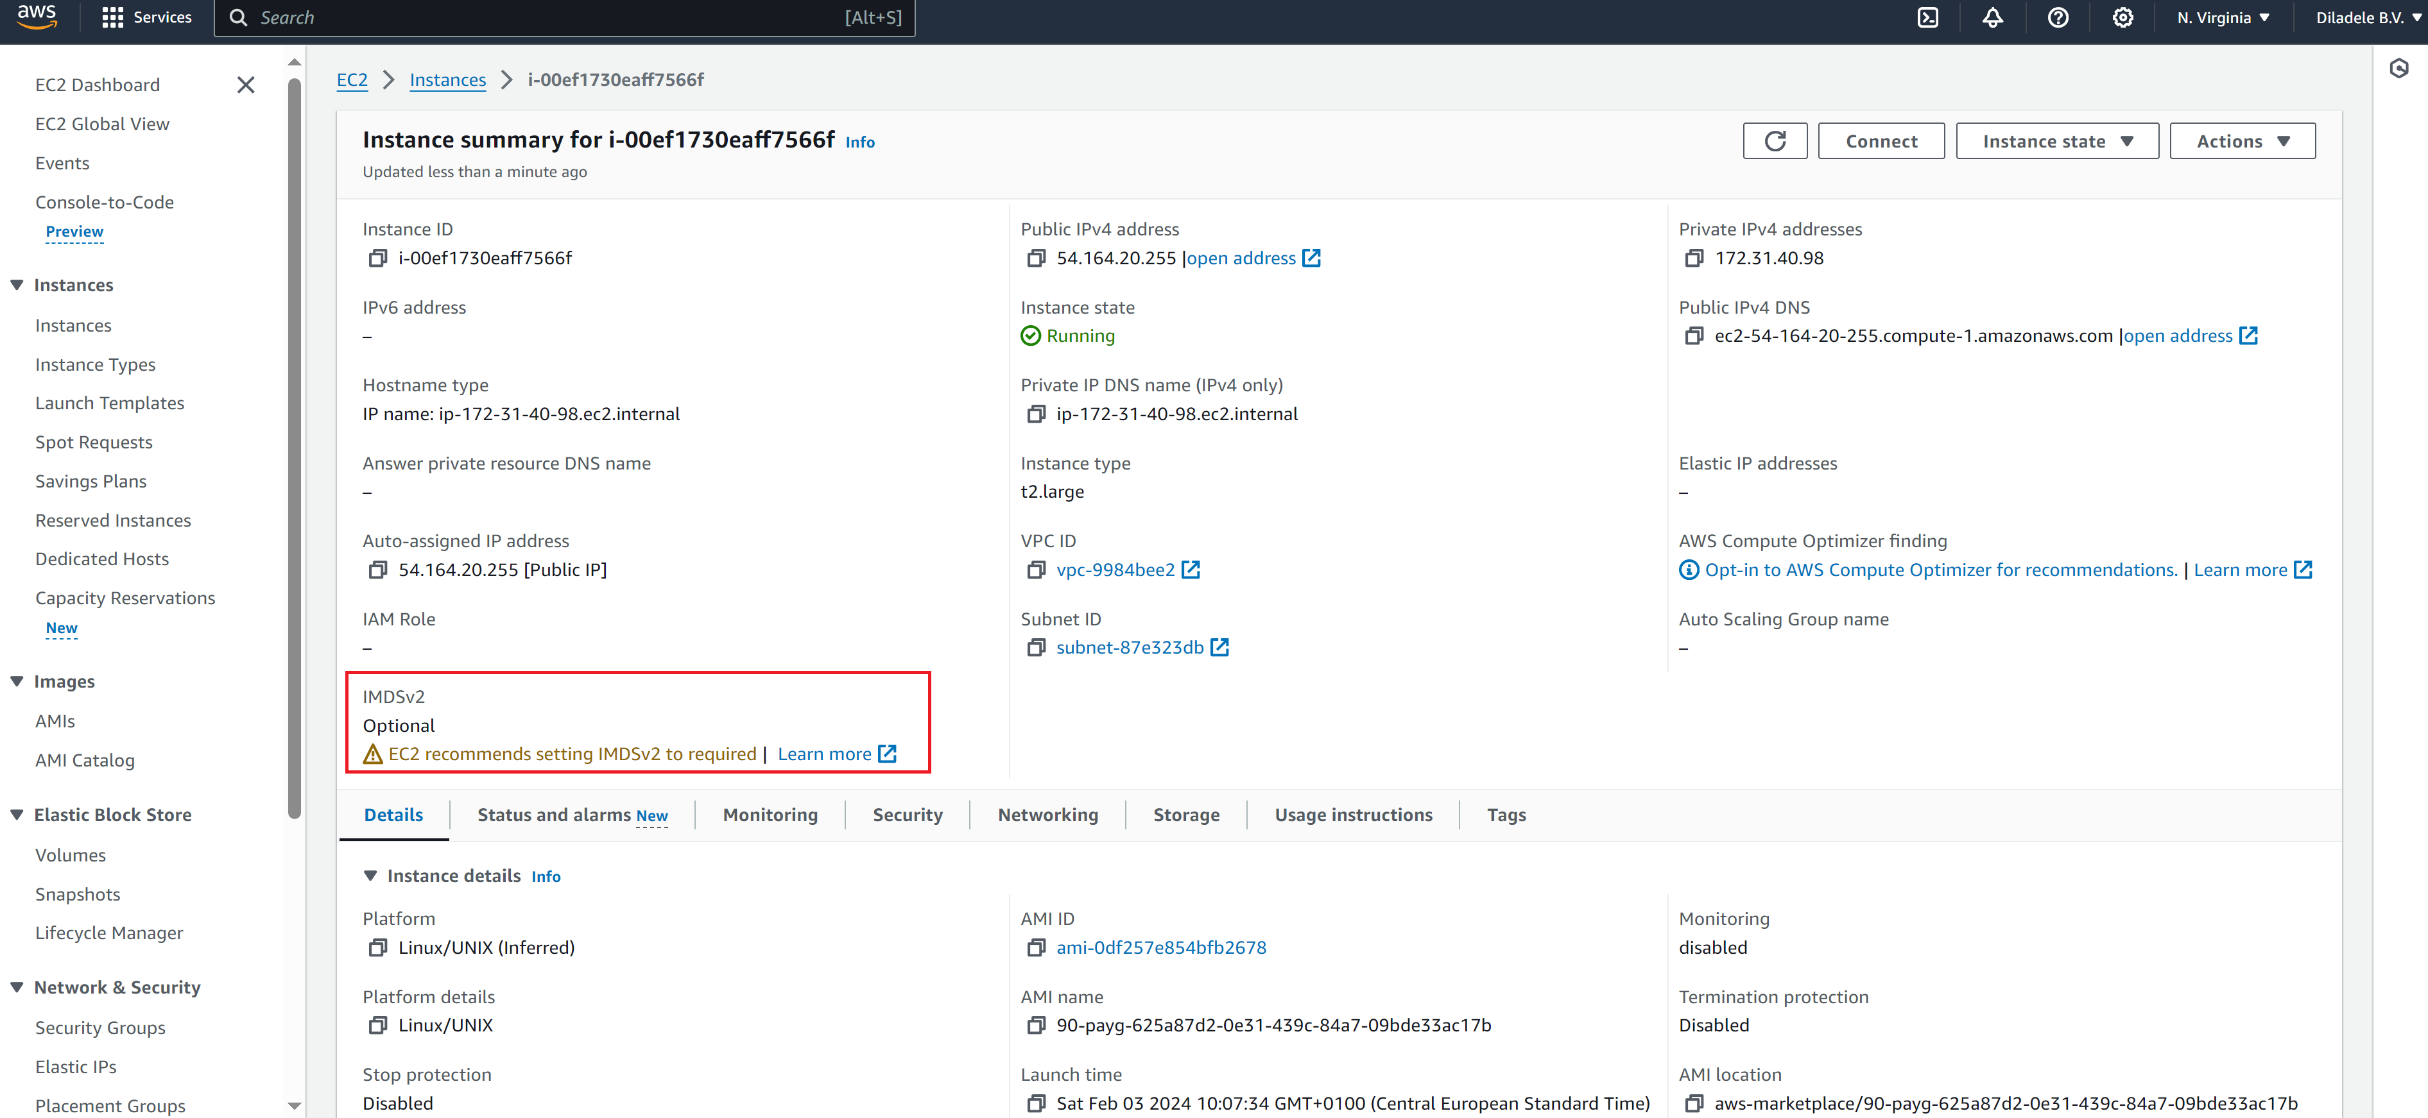
Task: Close the EC2 navigation sidebar
Action: click(x=246, y=85)
